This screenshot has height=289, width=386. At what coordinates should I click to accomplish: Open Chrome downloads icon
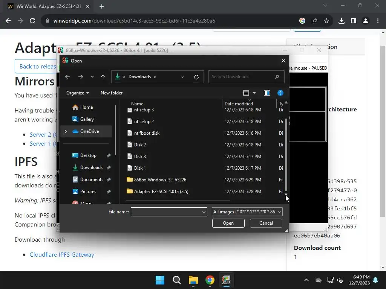coord(342,21)
